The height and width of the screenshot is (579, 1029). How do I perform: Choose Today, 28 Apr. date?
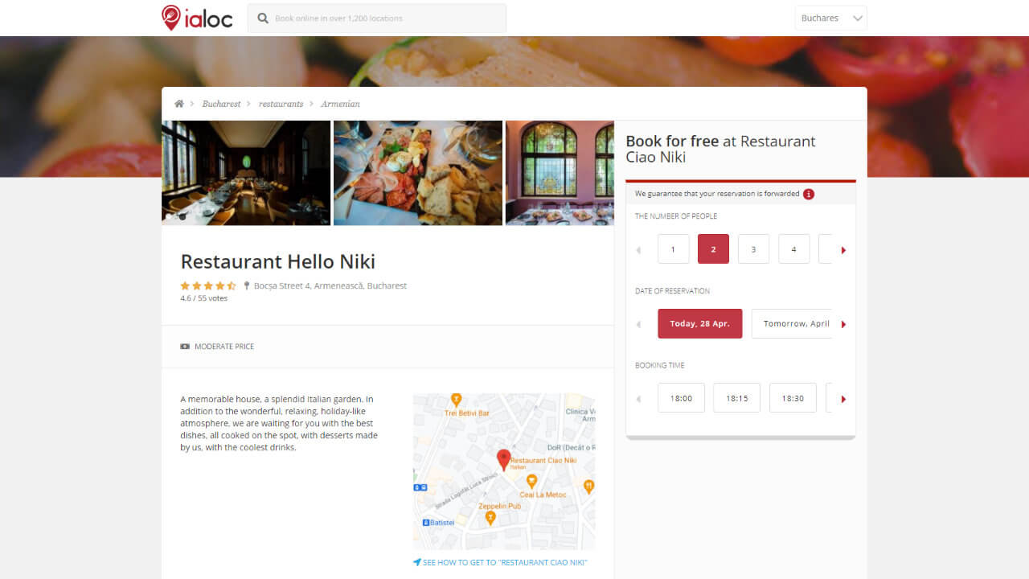700,323
